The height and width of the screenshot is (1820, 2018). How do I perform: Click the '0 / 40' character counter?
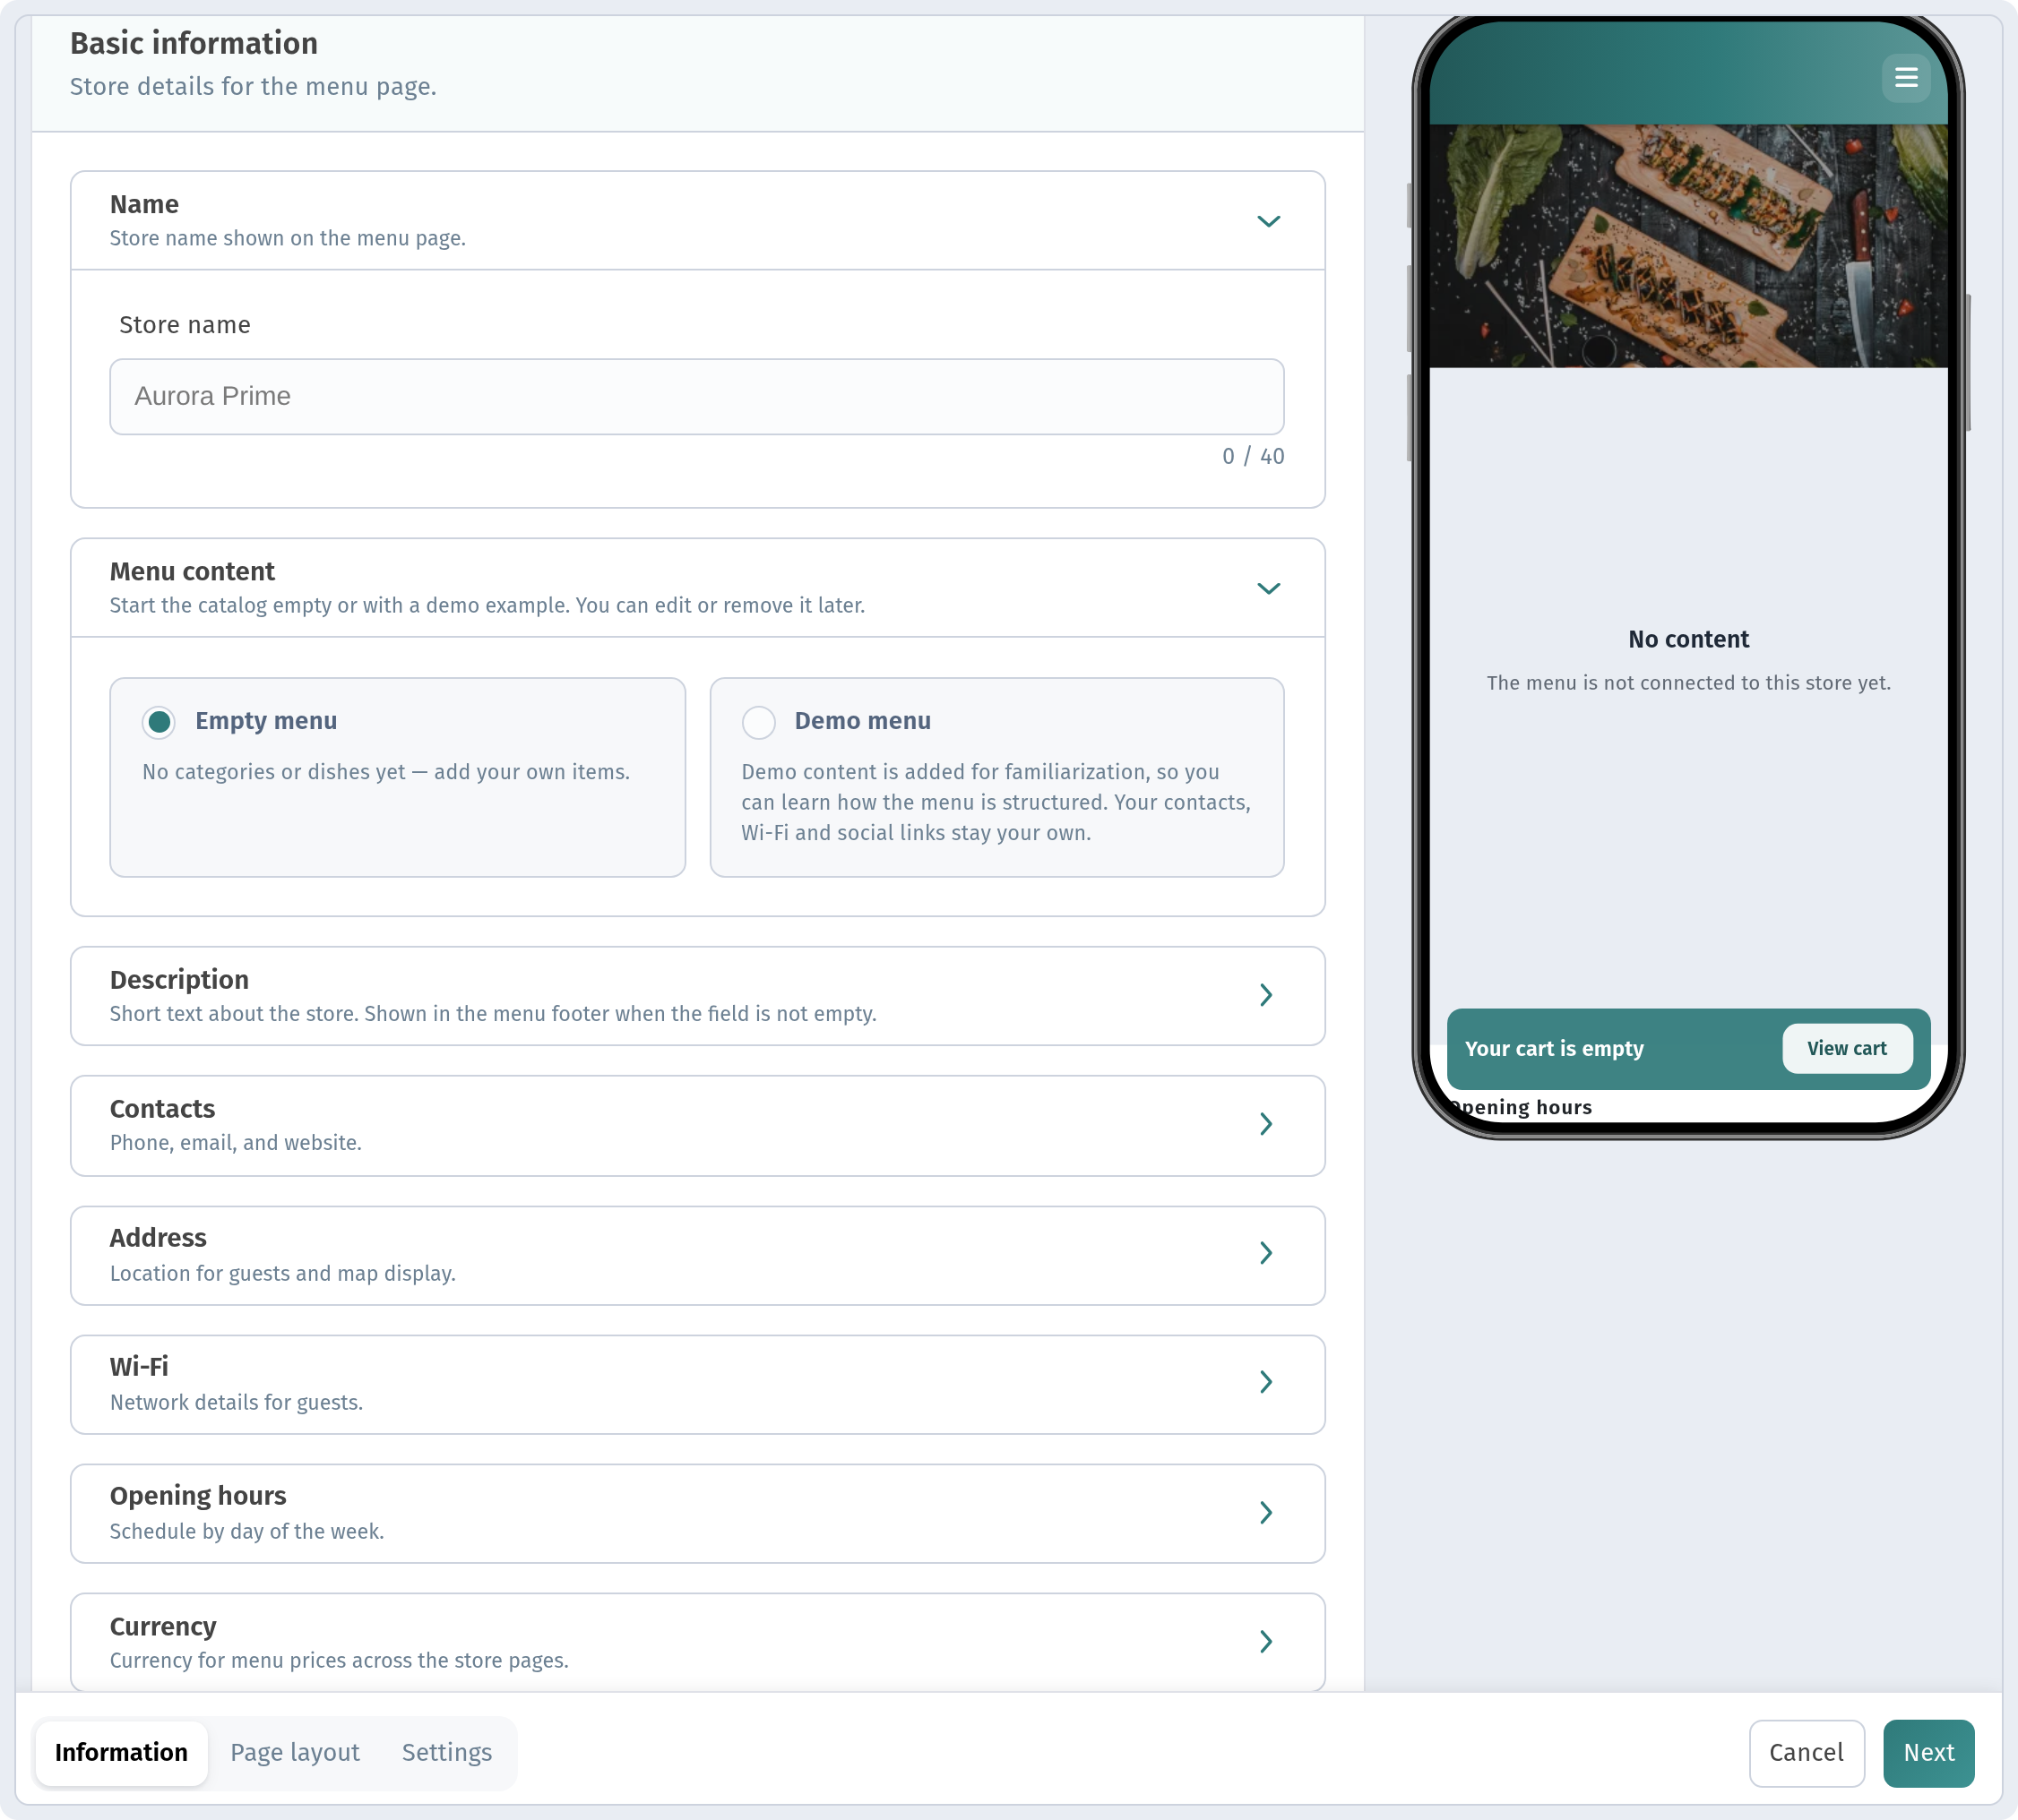point(1253,456)
